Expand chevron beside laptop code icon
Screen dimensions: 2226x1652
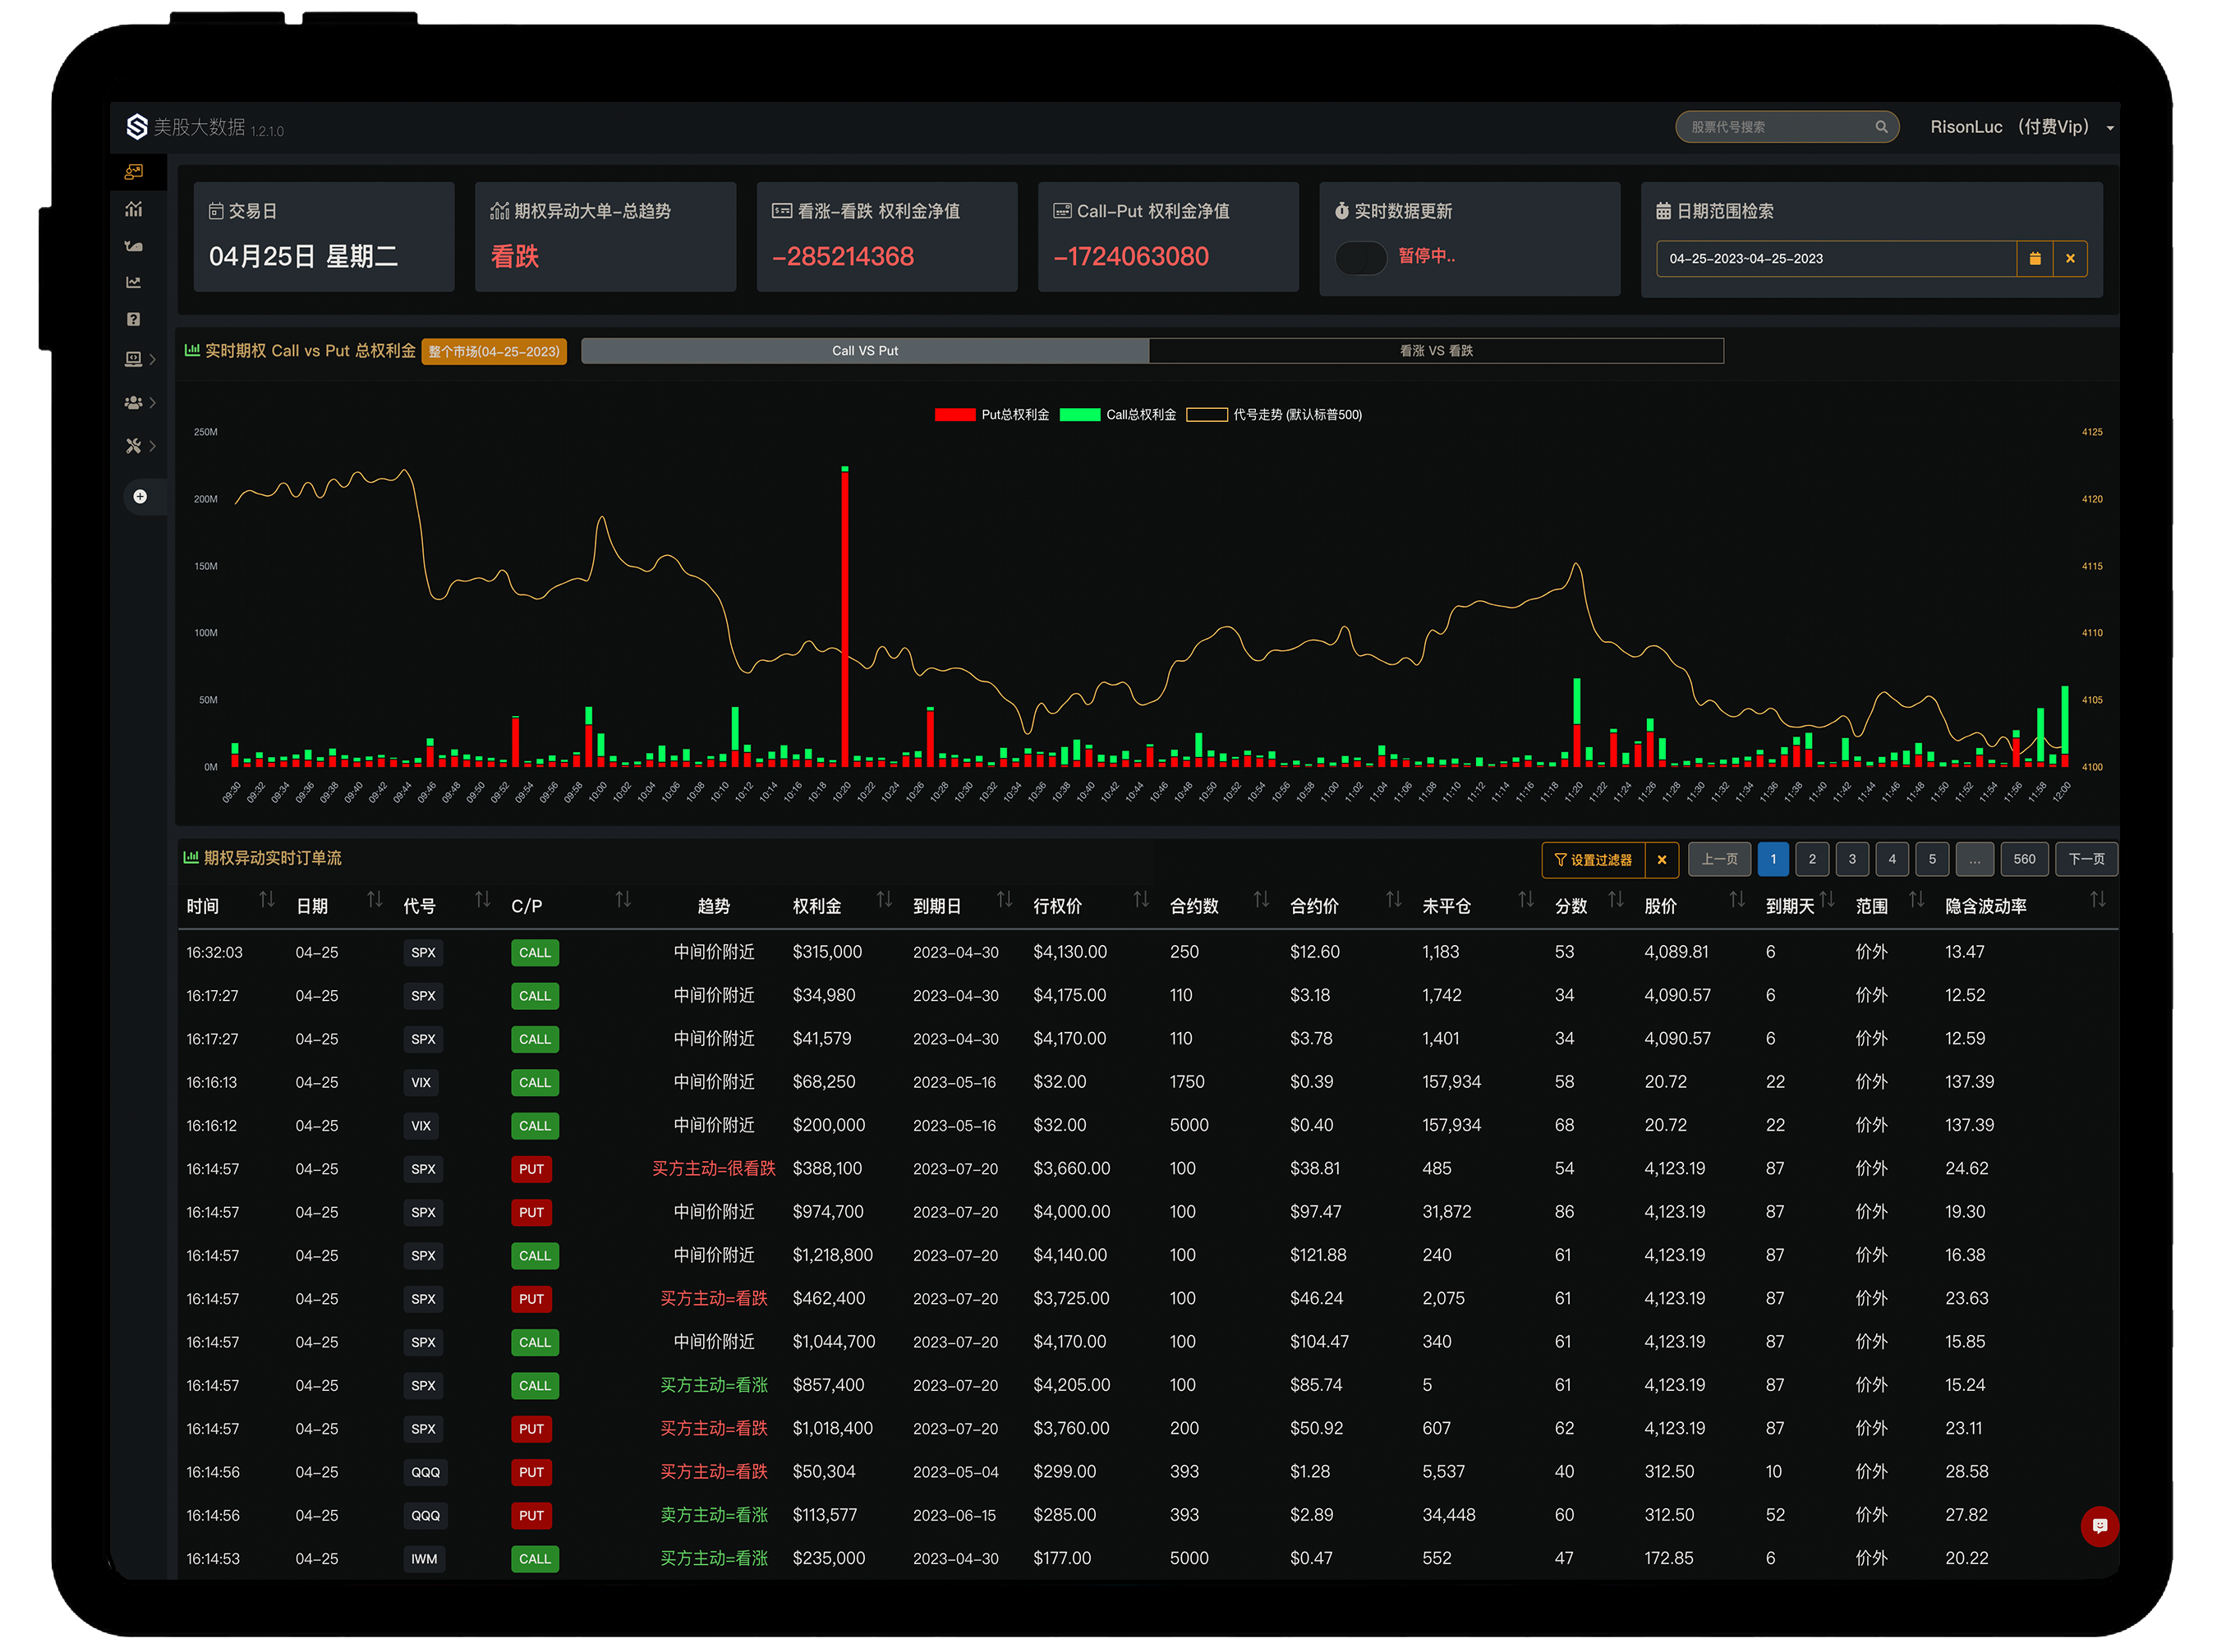153,359
